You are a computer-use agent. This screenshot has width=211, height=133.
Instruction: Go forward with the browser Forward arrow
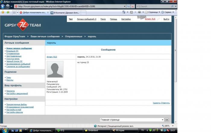click(8, 6)
